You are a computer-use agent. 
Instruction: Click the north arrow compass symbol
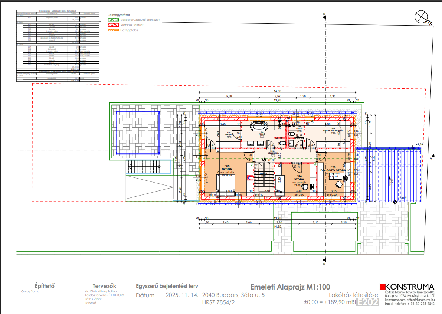pyautogui.click(x=421, y=17)
